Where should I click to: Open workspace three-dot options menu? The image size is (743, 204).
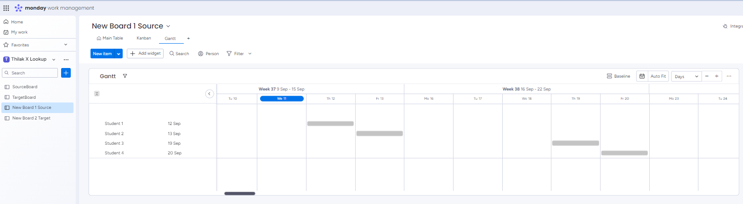(66, 59)
